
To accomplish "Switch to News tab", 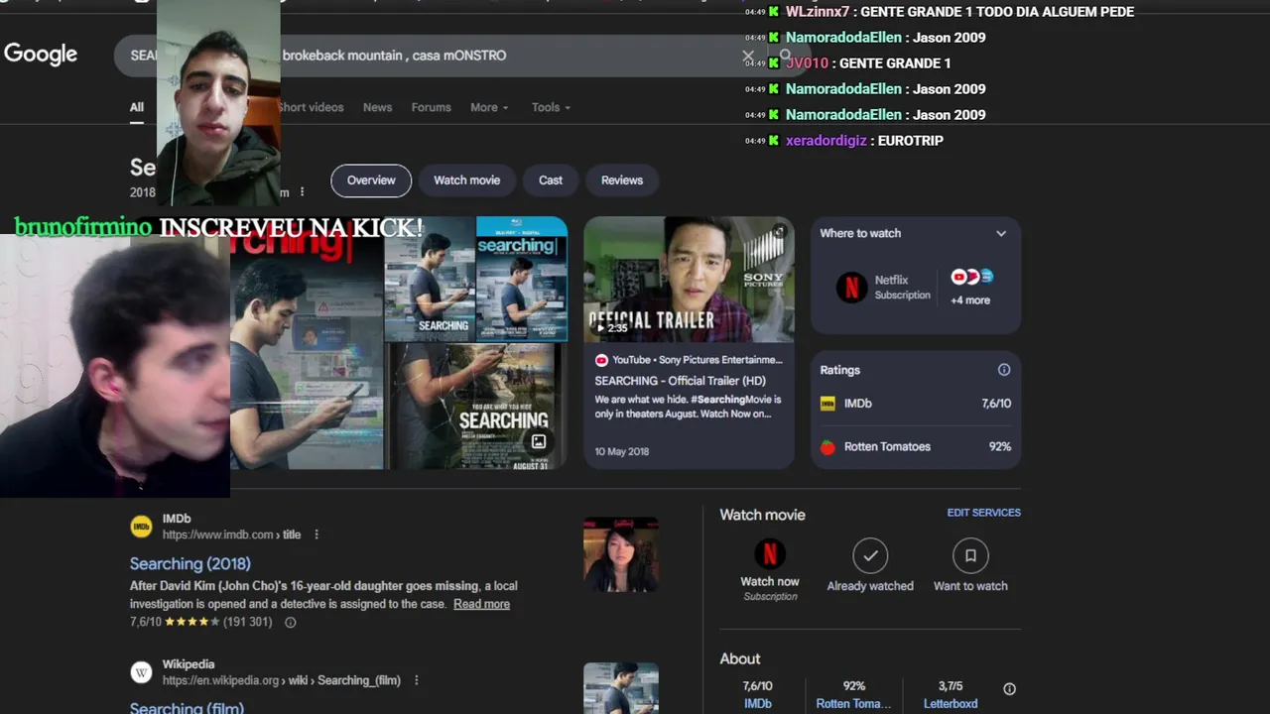I will click(x=377, y=107).
